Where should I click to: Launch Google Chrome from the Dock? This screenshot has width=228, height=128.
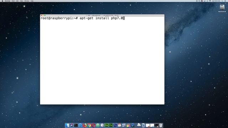pos(89,125)
